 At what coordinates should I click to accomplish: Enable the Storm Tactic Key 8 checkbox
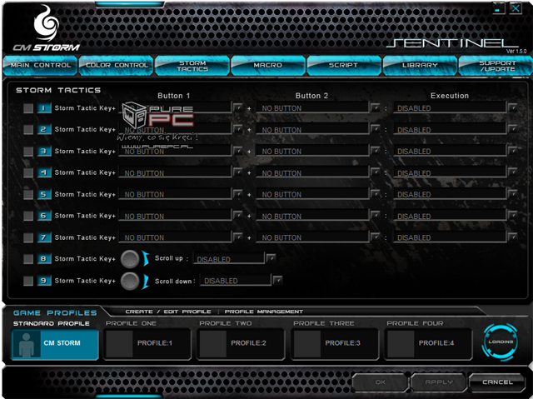(28, 259)
